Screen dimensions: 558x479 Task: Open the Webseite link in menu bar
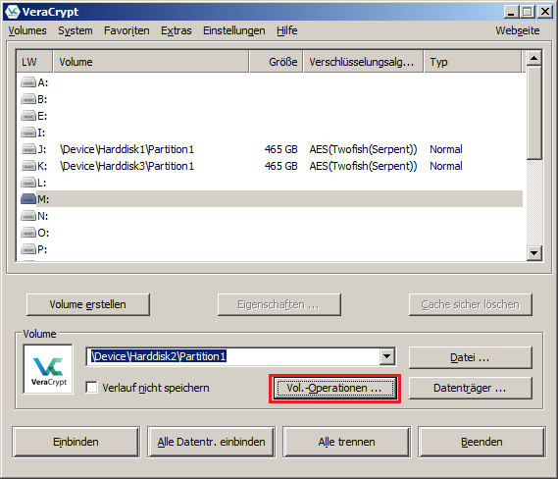click(518, 30)
